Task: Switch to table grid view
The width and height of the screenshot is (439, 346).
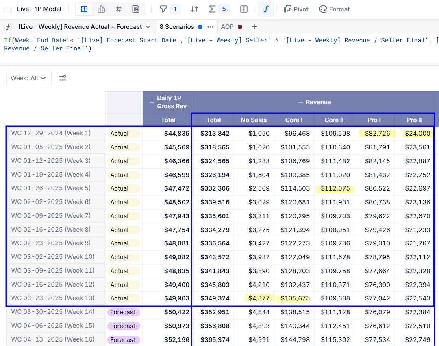Action: 84,9
